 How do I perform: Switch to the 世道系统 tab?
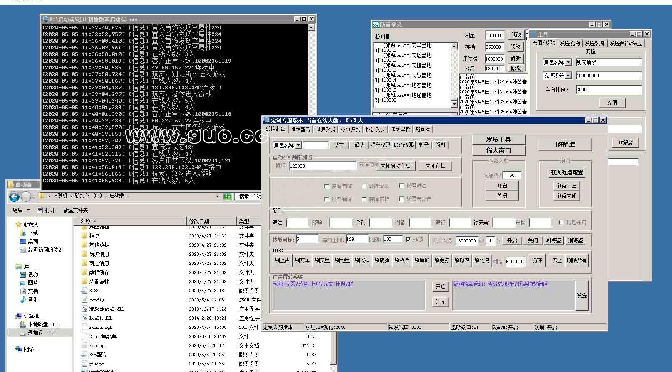[x=325, y=130]
